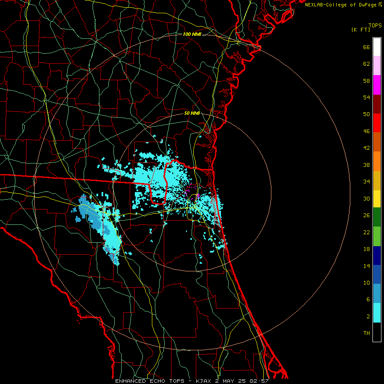Click the 50 NMI range ring label
This screenshot has height=384, width=384.
pos(192,113)
